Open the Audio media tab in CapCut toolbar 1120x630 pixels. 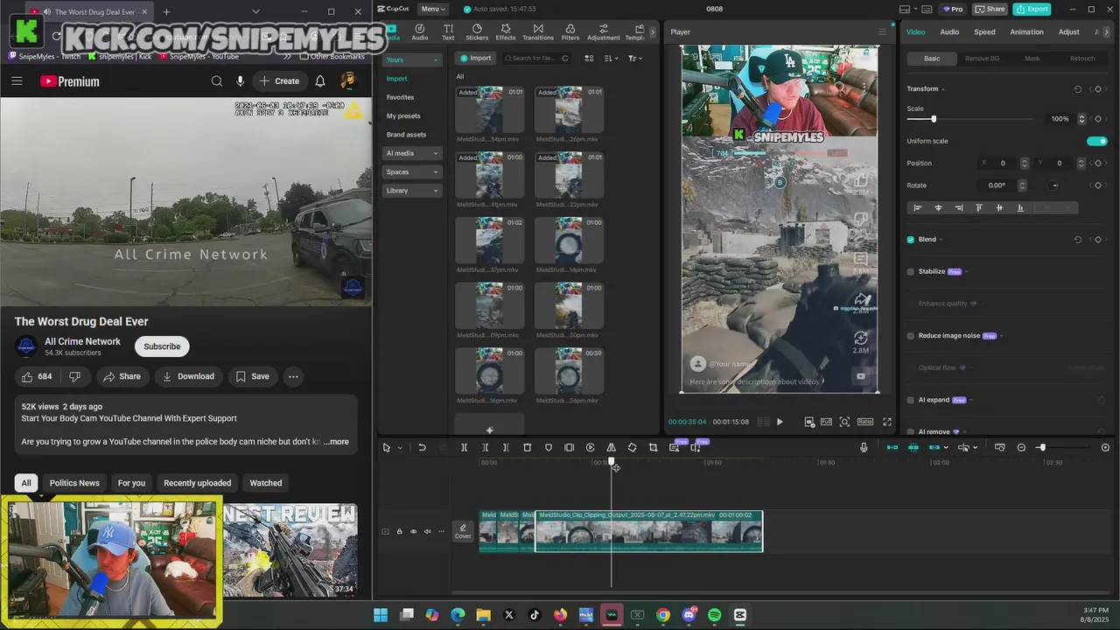coord(420,32)
